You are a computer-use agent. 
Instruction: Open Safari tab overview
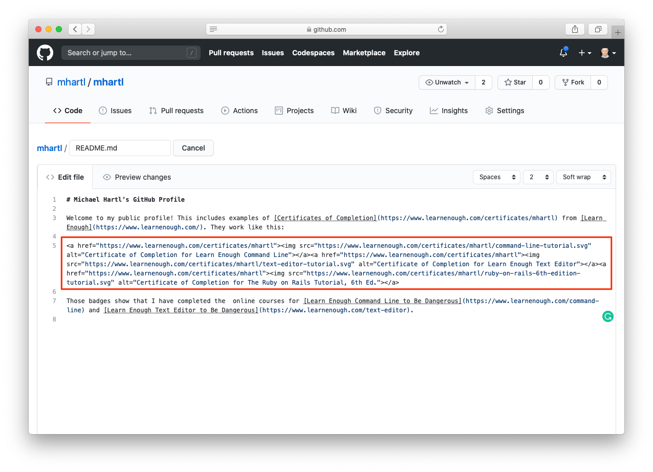tap(598, 29)
